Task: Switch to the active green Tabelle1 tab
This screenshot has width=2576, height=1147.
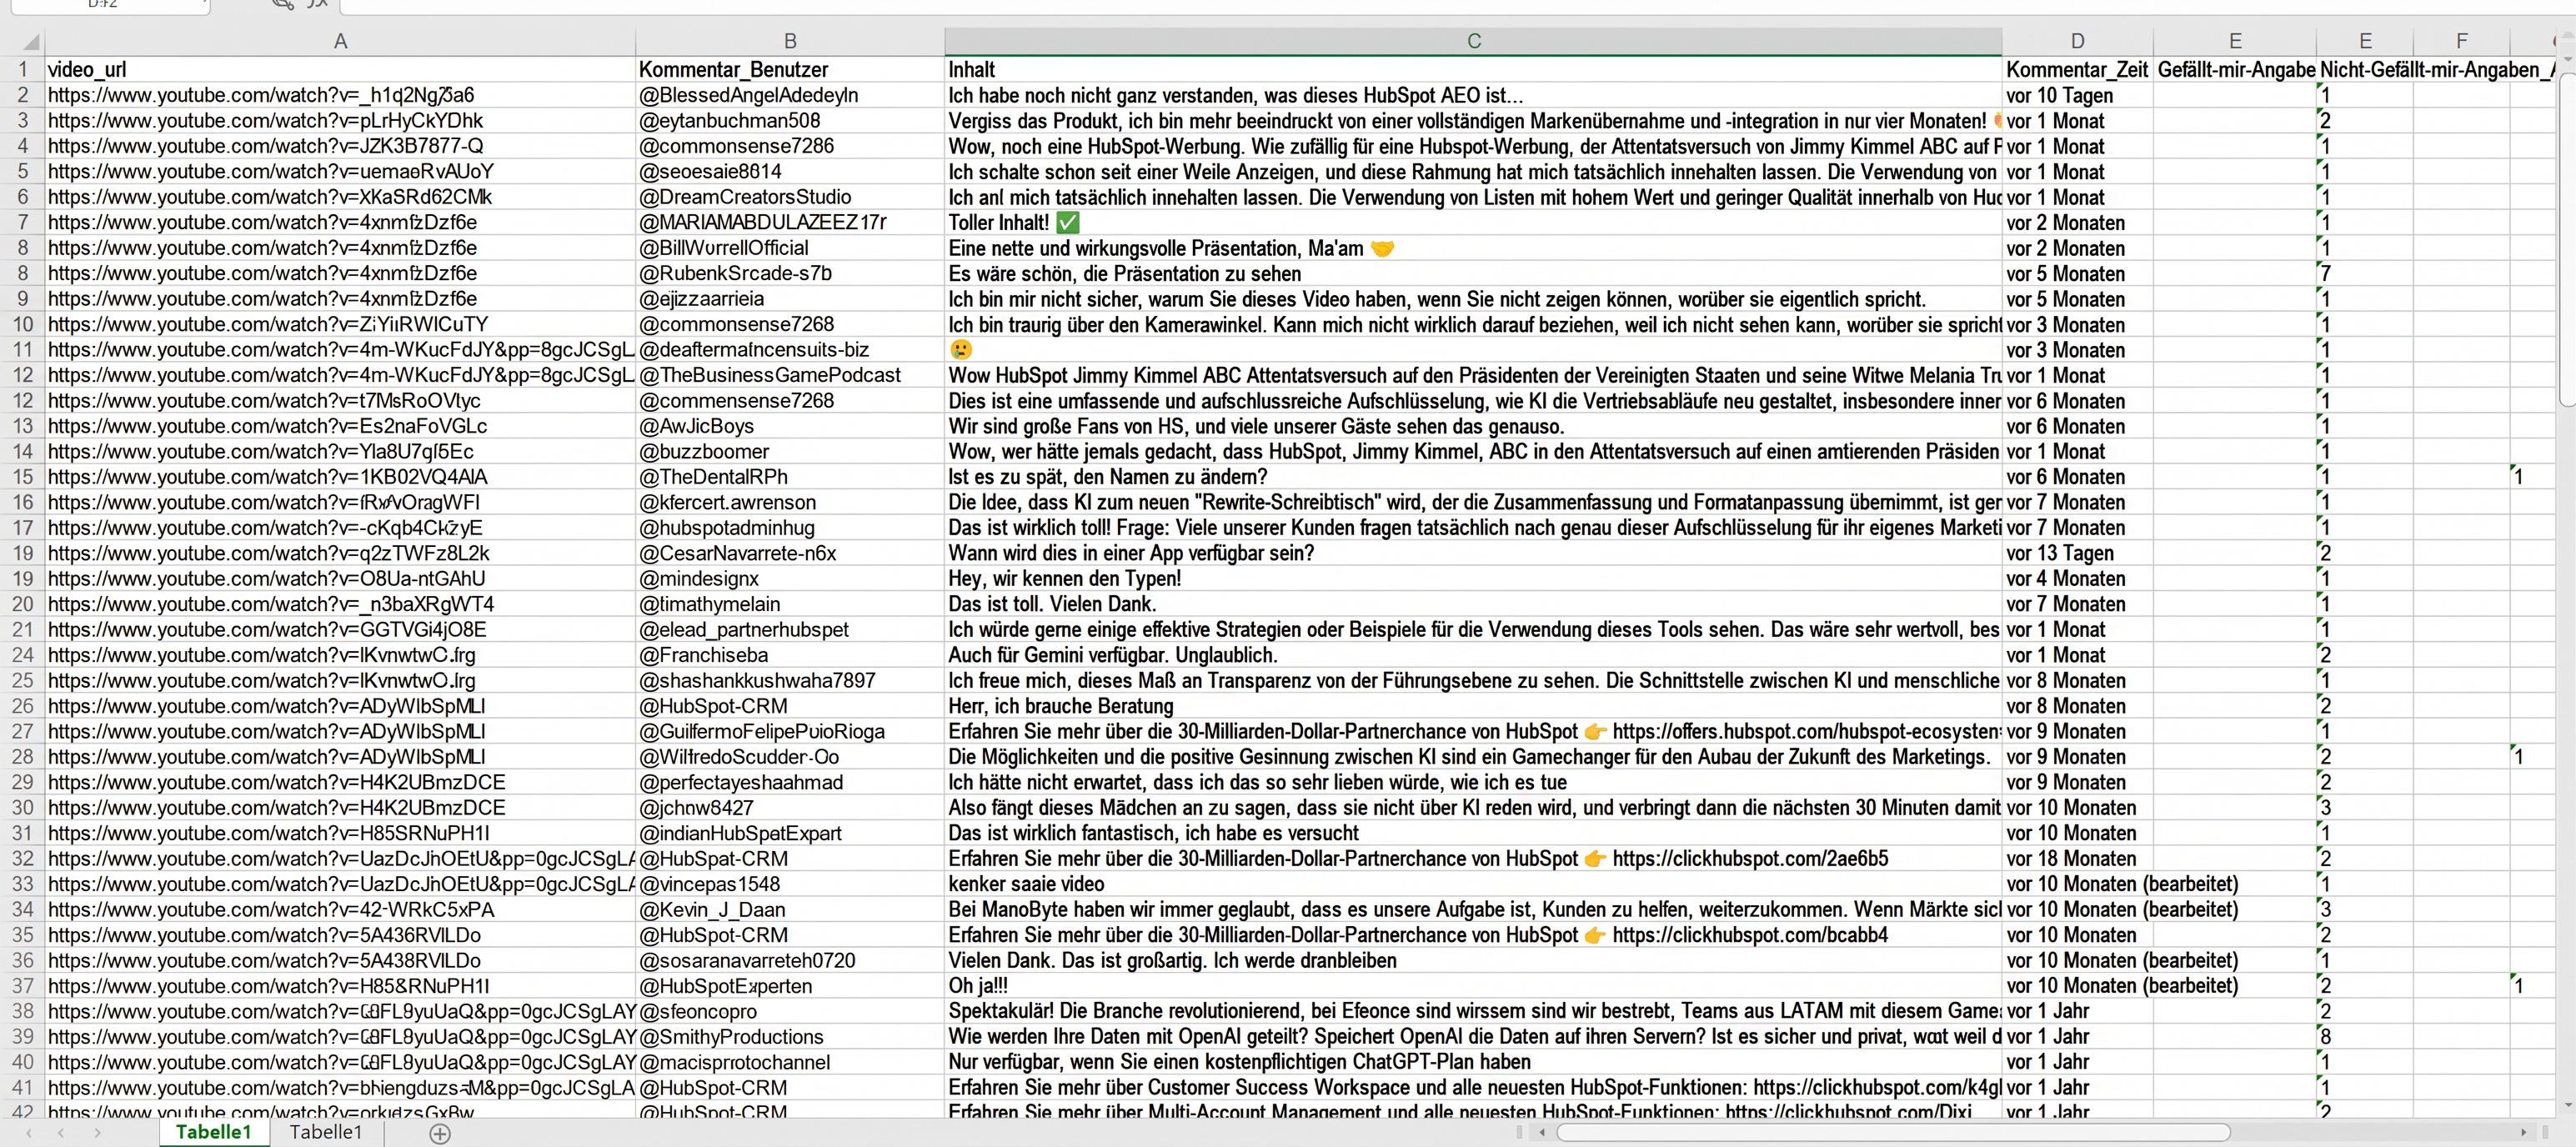Action: [x=213, y=1132]
